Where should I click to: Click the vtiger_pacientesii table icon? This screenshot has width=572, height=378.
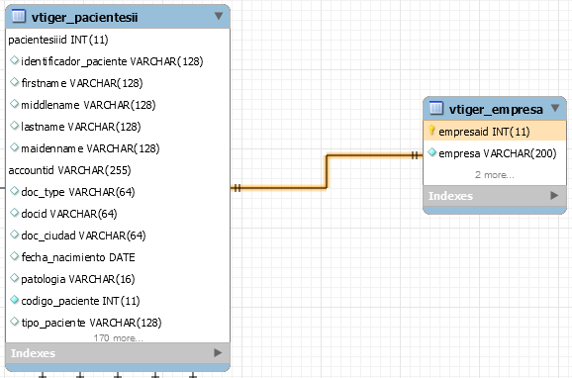tap(19, 17)
